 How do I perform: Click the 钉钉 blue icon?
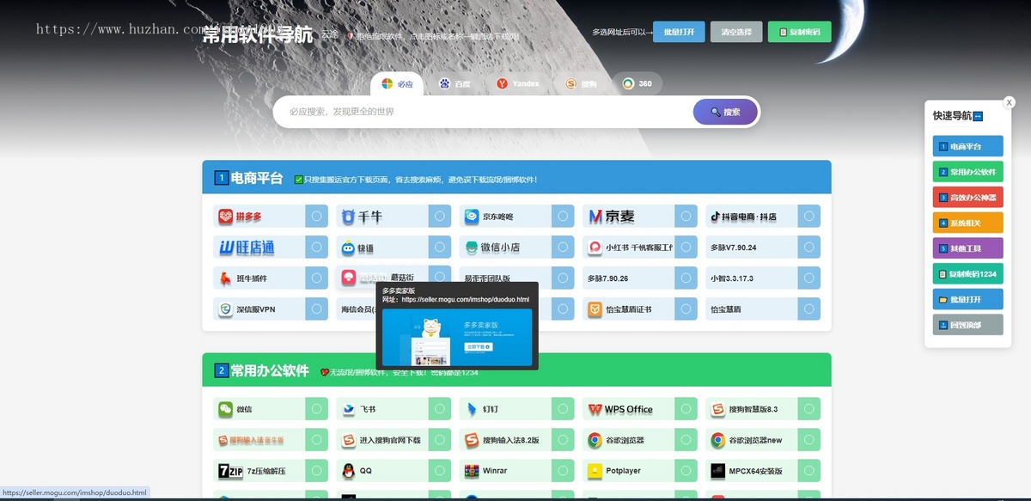tap(472, 409)
